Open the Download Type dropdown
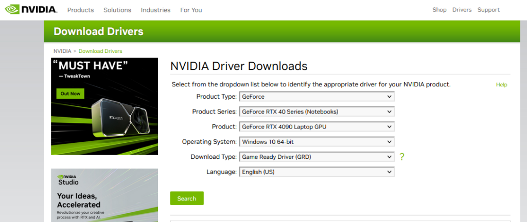 (x=317, y=157)
